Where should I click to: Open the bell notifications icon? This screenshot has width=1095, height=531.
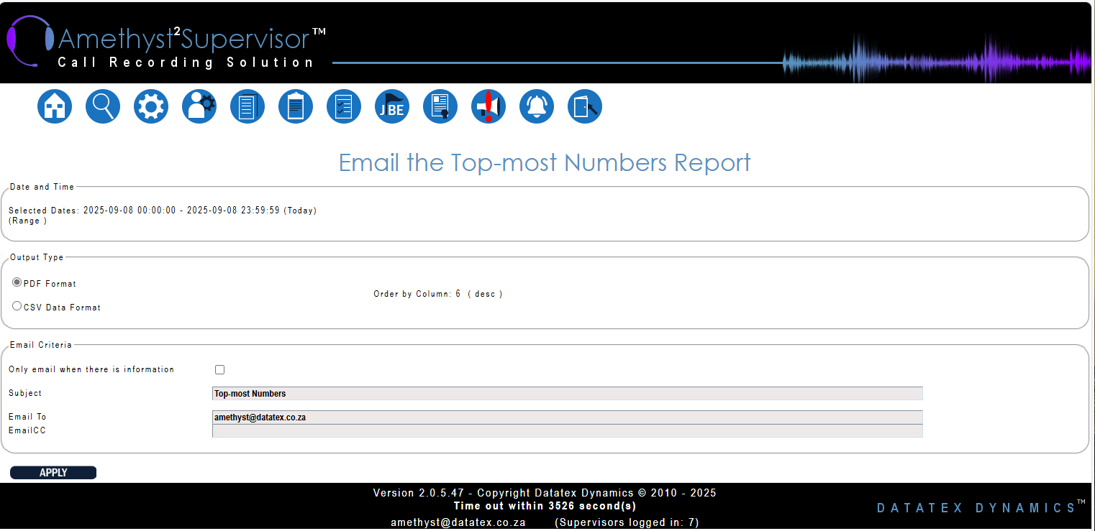pyautogui.click(x=537, y=106)
